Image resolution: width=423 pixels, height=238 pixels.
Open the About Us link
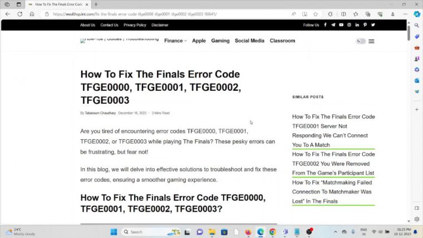pos(87,25)
